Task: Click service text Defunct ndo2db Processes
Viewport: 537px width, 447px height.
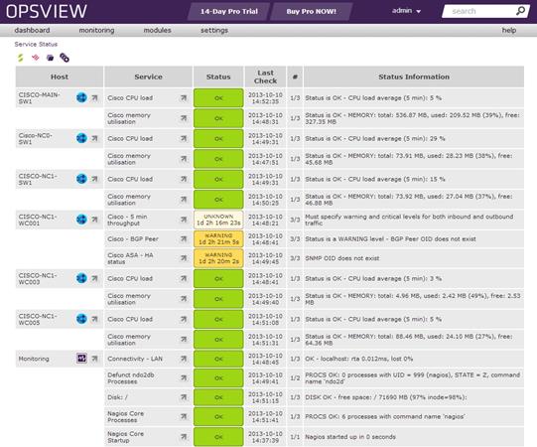Action: click(x=130, y=378)
